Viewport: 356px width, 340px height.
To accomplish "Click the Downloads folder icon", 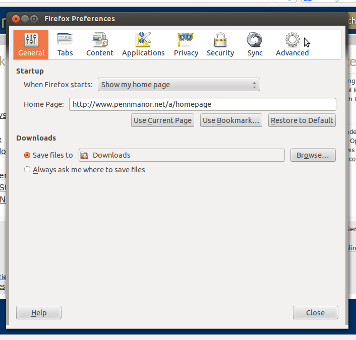I will pyautogui.click(x=85, y=155).
